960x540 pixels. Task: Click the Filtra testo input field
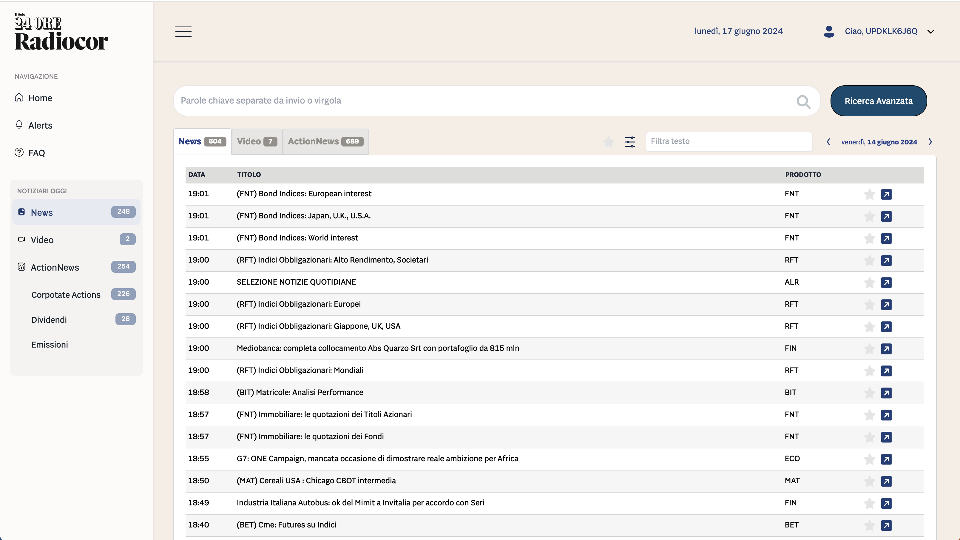[x=728, y=142]
